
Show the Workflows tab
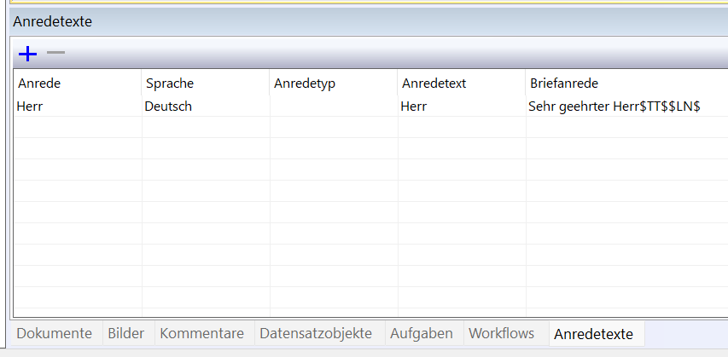[502, 333]
